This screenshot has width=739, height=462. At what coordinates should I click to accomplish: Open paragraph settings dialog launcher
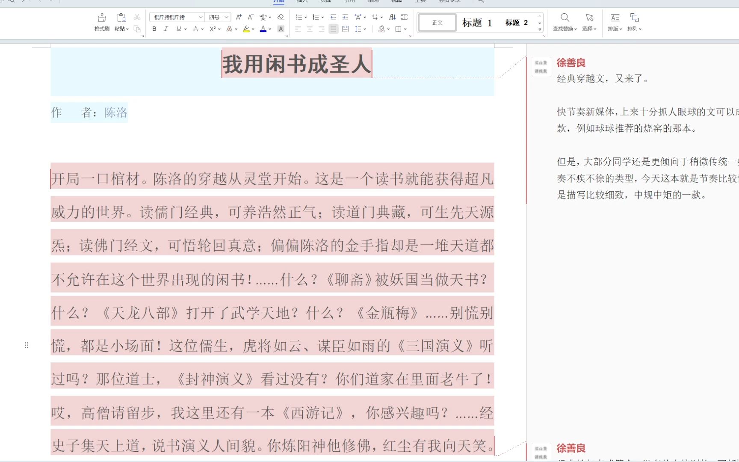click(410, 36)
